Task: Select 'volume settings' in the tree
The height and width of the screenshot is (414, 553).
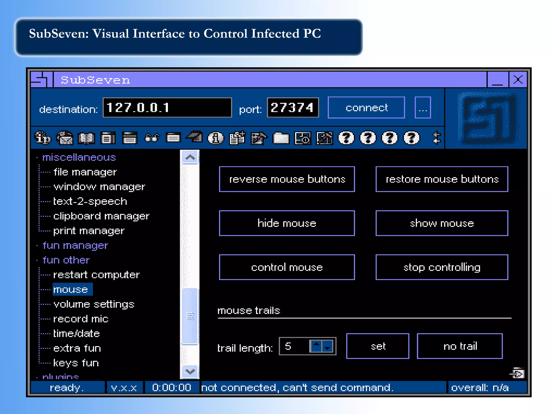Action: pos(94,304)
